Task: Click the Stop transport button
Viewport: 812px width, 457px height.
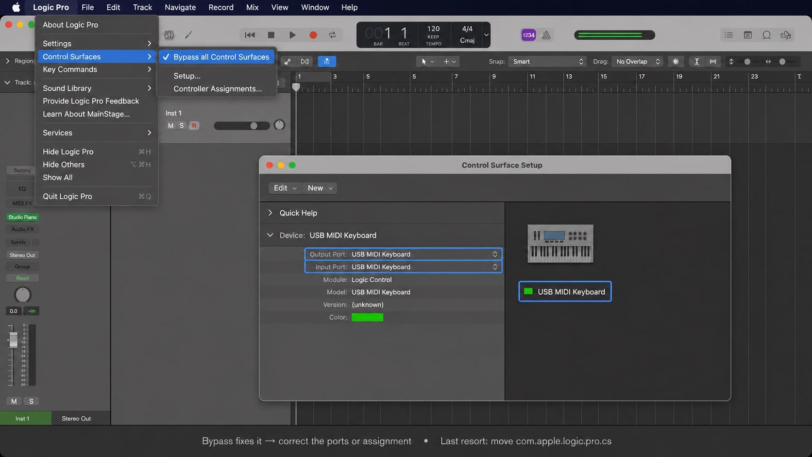Action: (x=271, y=35)
